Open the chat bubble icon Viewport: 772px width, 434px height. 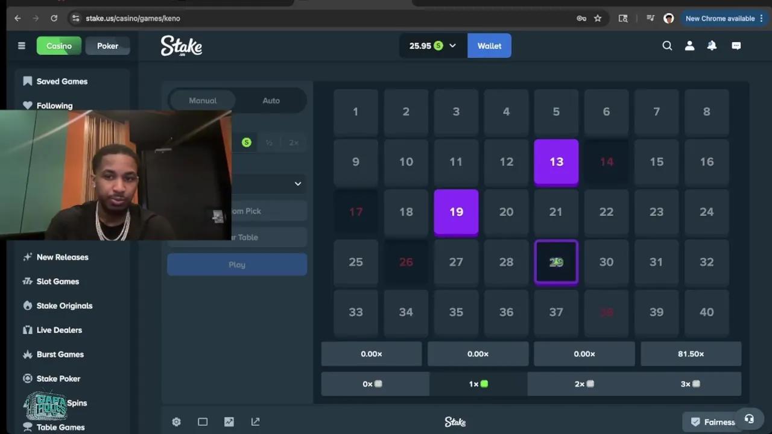coord(736,46)
